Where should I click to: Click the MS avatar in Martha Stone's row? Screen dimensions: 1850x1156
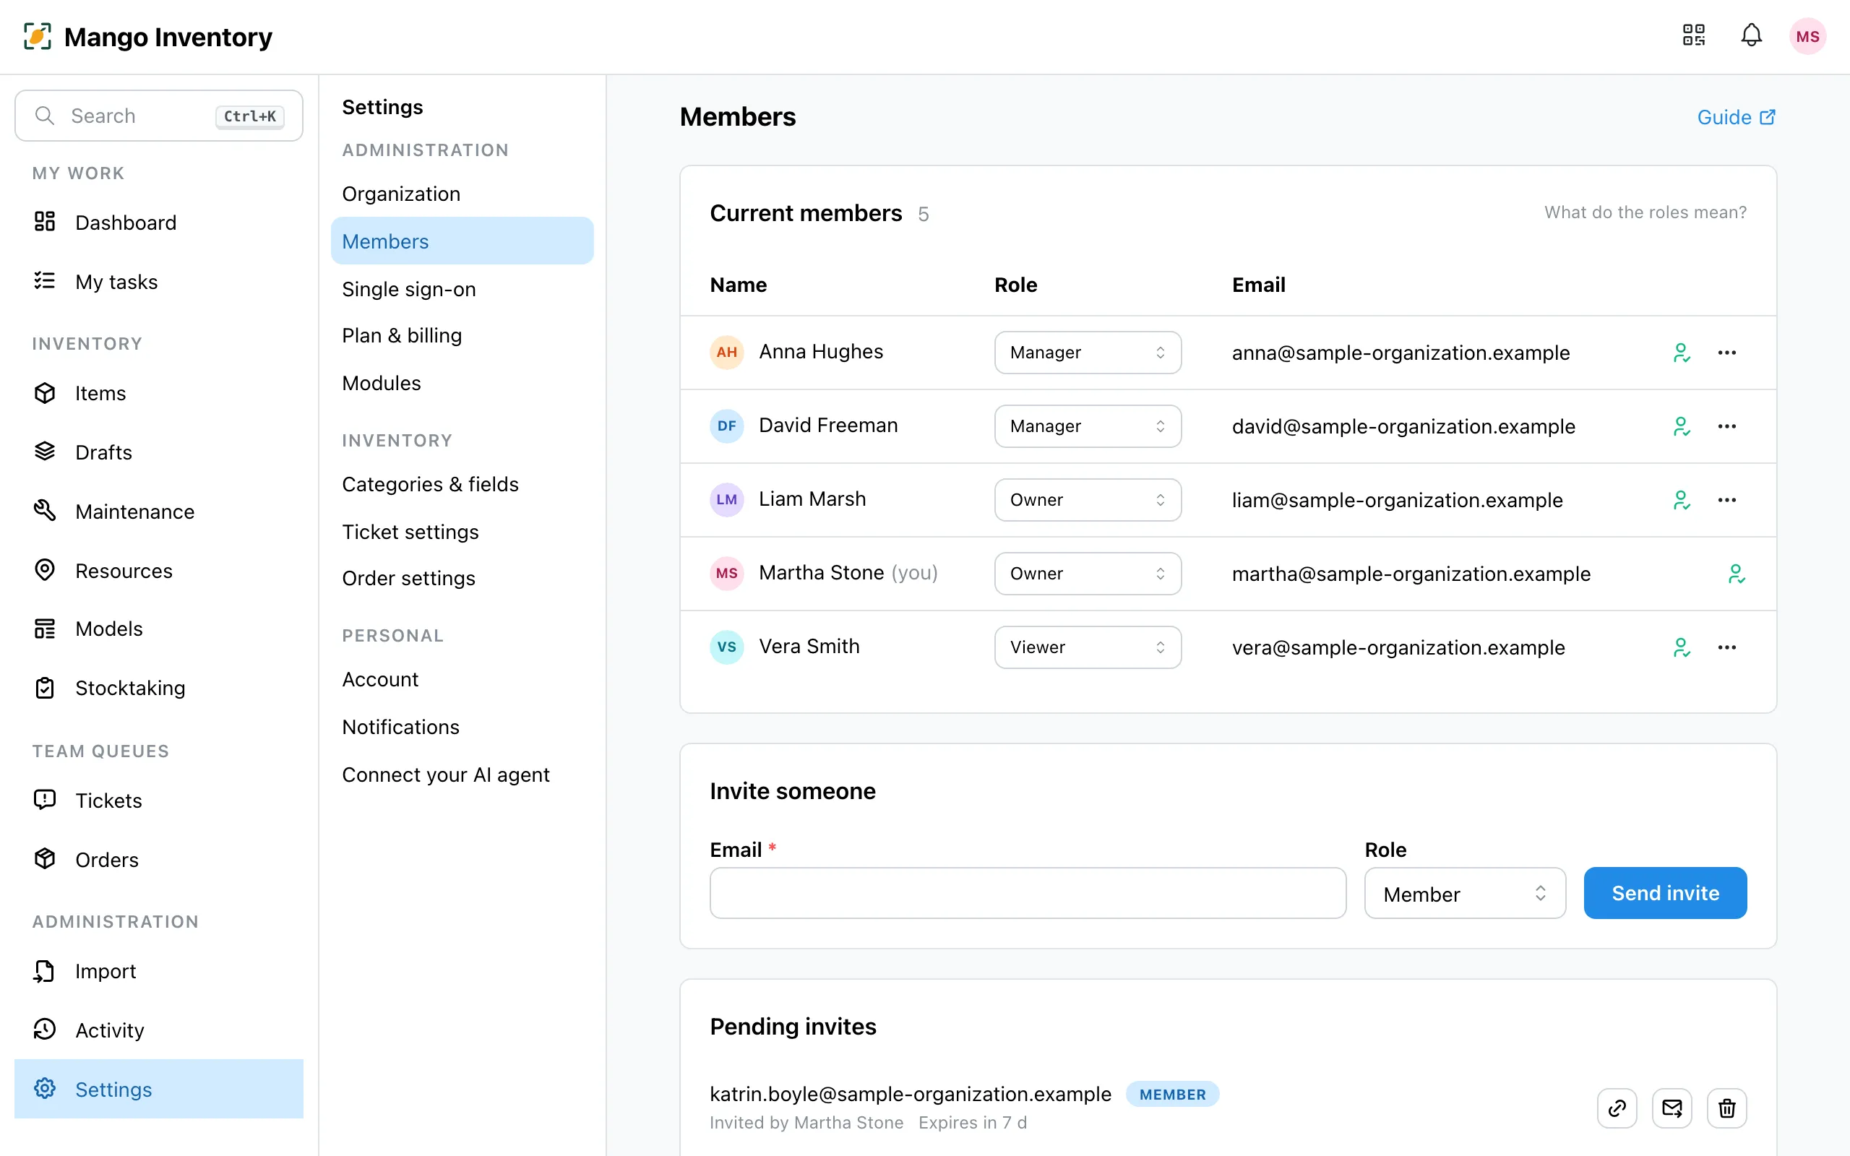pyautogui.click(x=726, y=574)
